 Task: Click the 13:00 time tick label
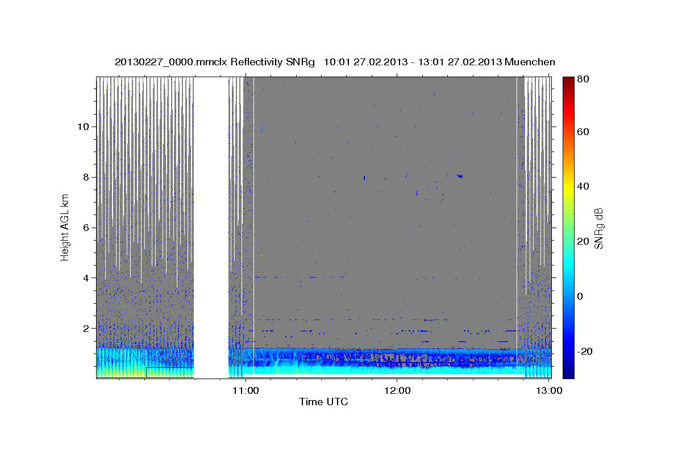(x=548, y=390)
